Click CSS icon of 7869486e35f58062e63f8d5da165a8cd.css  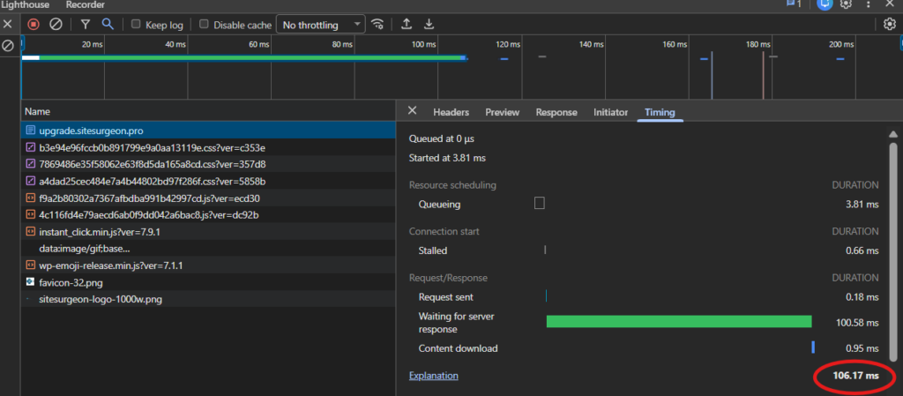coord(31,164)
